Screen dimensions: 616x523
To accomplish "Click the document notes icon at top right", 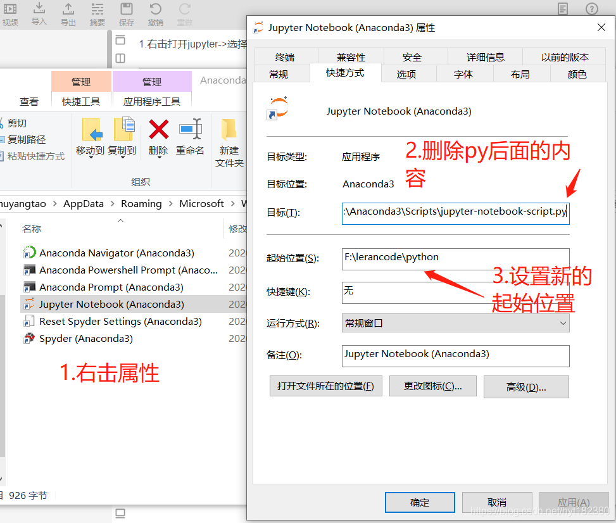I will (563, 9).
